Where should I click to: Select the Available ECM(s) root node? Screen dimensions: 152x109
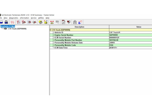tap(8, 26)
